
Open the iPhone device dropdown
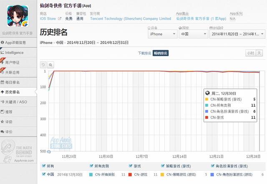[163, 34]
